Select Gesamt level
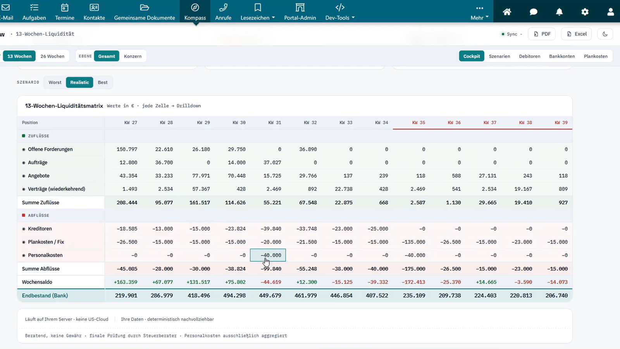 coord(107,56)
